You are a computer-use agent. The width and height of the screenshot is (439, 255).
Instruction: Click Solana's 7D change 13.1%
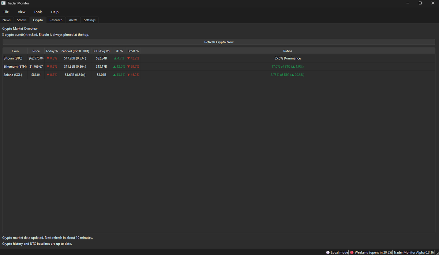click(119, 75)
